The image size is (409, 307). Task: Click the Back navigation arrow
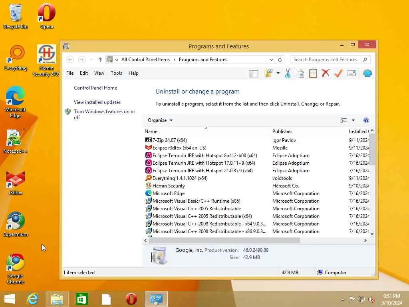pos(70,60)
